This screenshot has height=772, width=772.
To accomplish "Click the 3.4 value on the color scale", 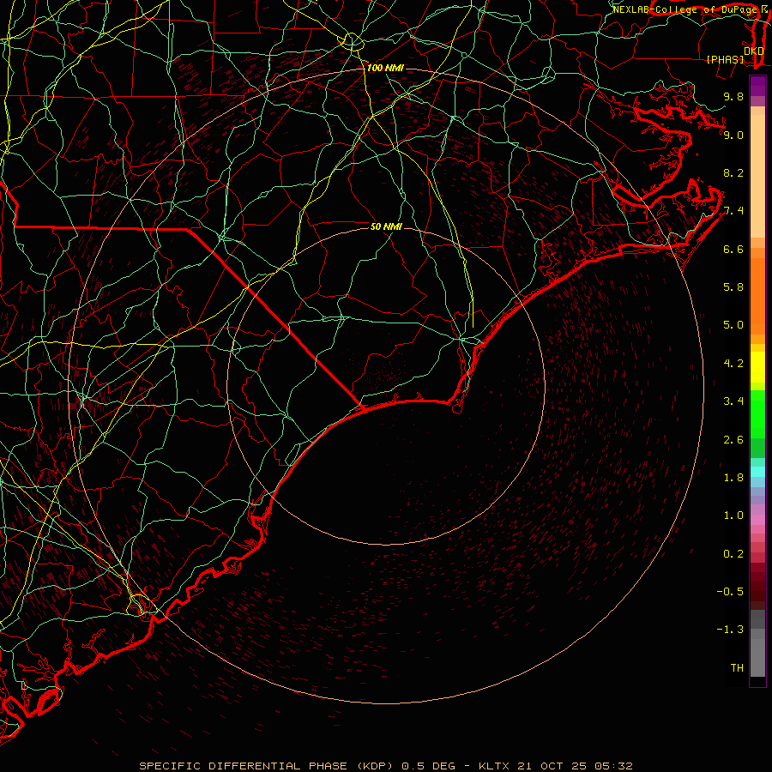I will point(733,401).
